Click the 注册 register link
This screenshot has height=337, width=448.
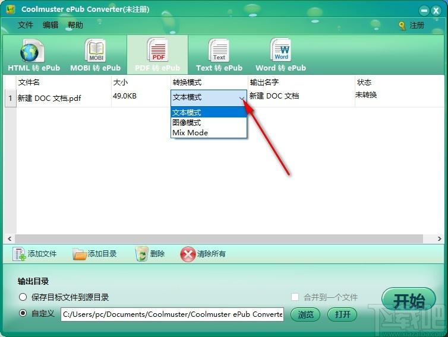pos(417,26)
